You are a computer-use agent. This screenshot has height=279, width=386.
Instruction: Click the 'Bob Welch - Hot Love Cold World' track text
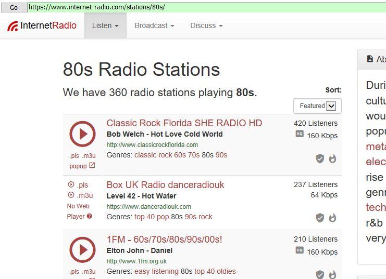coord(165,135)
